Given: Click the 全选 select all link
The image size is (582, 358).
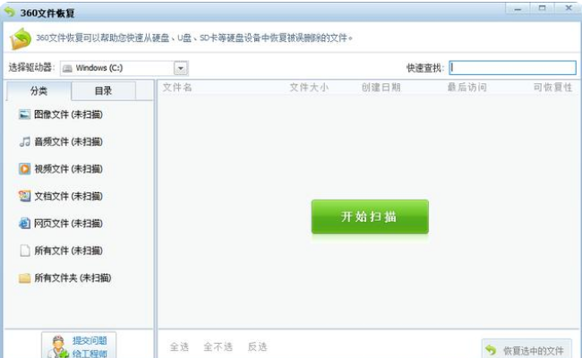Looking at the screenshot, I should pyautogui.click(x=179, y=346).
